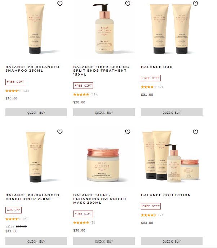View the Balance Duo product image
This screenshot has height=248, width=217.
(x=170, y=29)
